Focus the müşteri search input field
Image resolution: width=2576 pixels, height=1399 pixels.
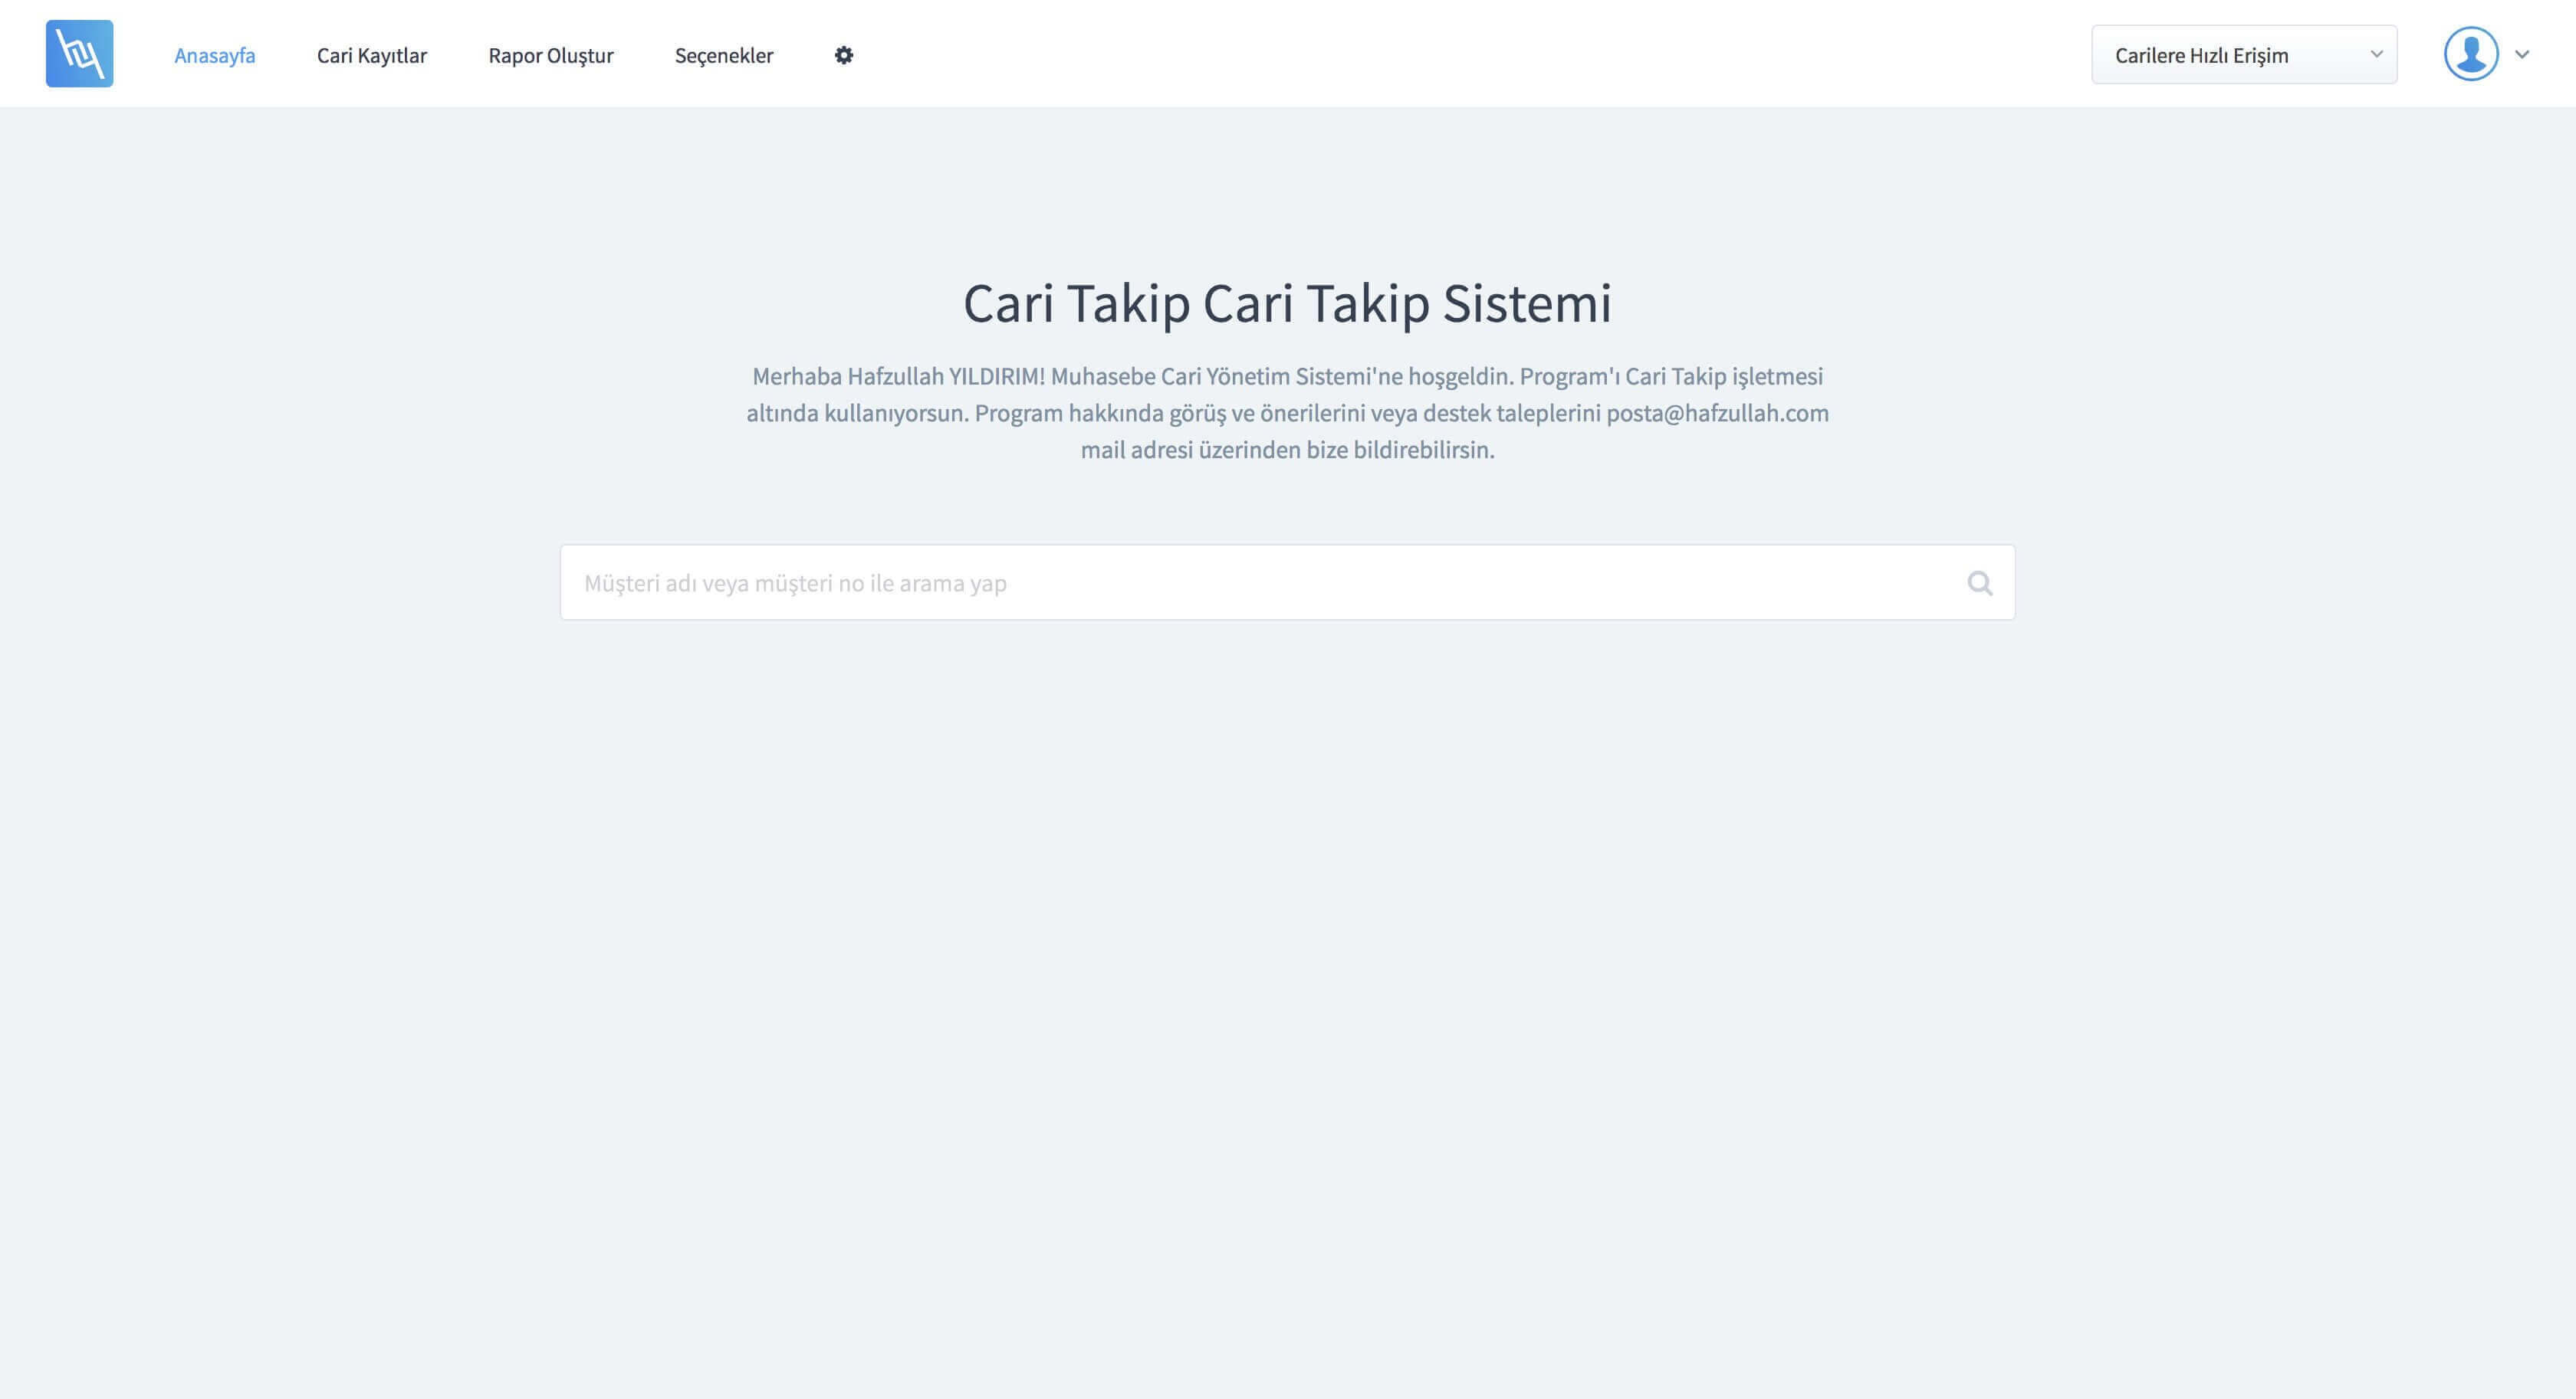[x=1287, y=582]
